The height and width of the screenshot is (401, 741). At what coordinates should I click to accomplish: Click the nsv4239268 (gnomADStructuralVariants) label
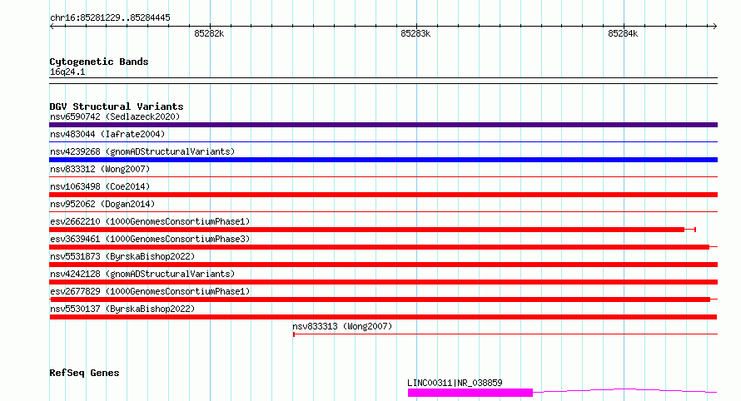pyautogui.click(x=142, y=151)
